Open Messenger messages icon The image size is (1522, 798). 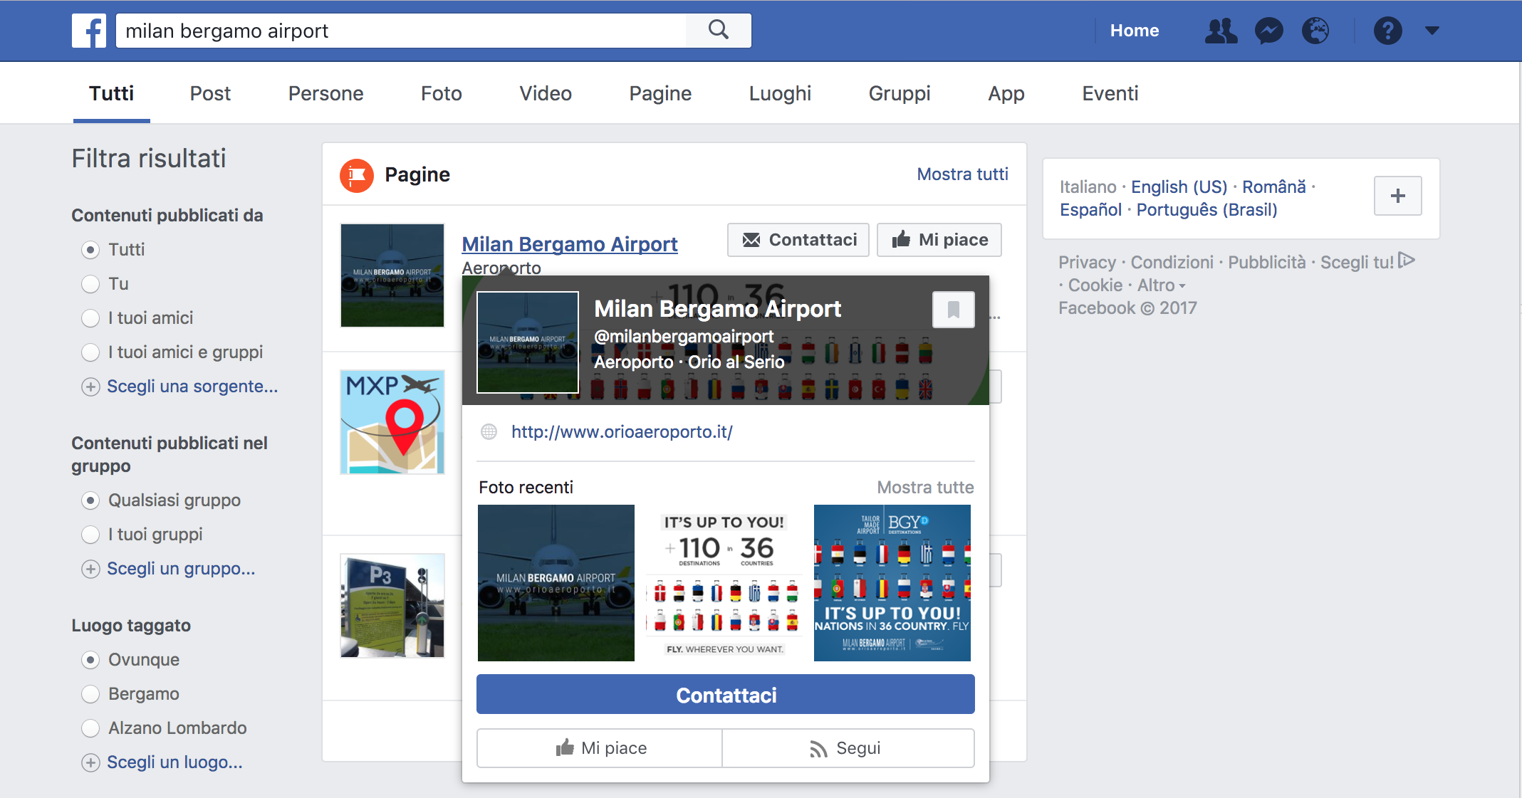1268,31
